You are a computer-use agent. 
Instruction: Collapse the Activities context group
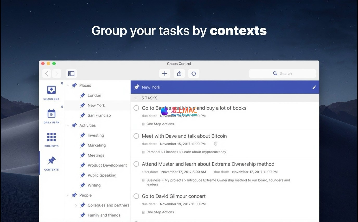tap(68, 126)
